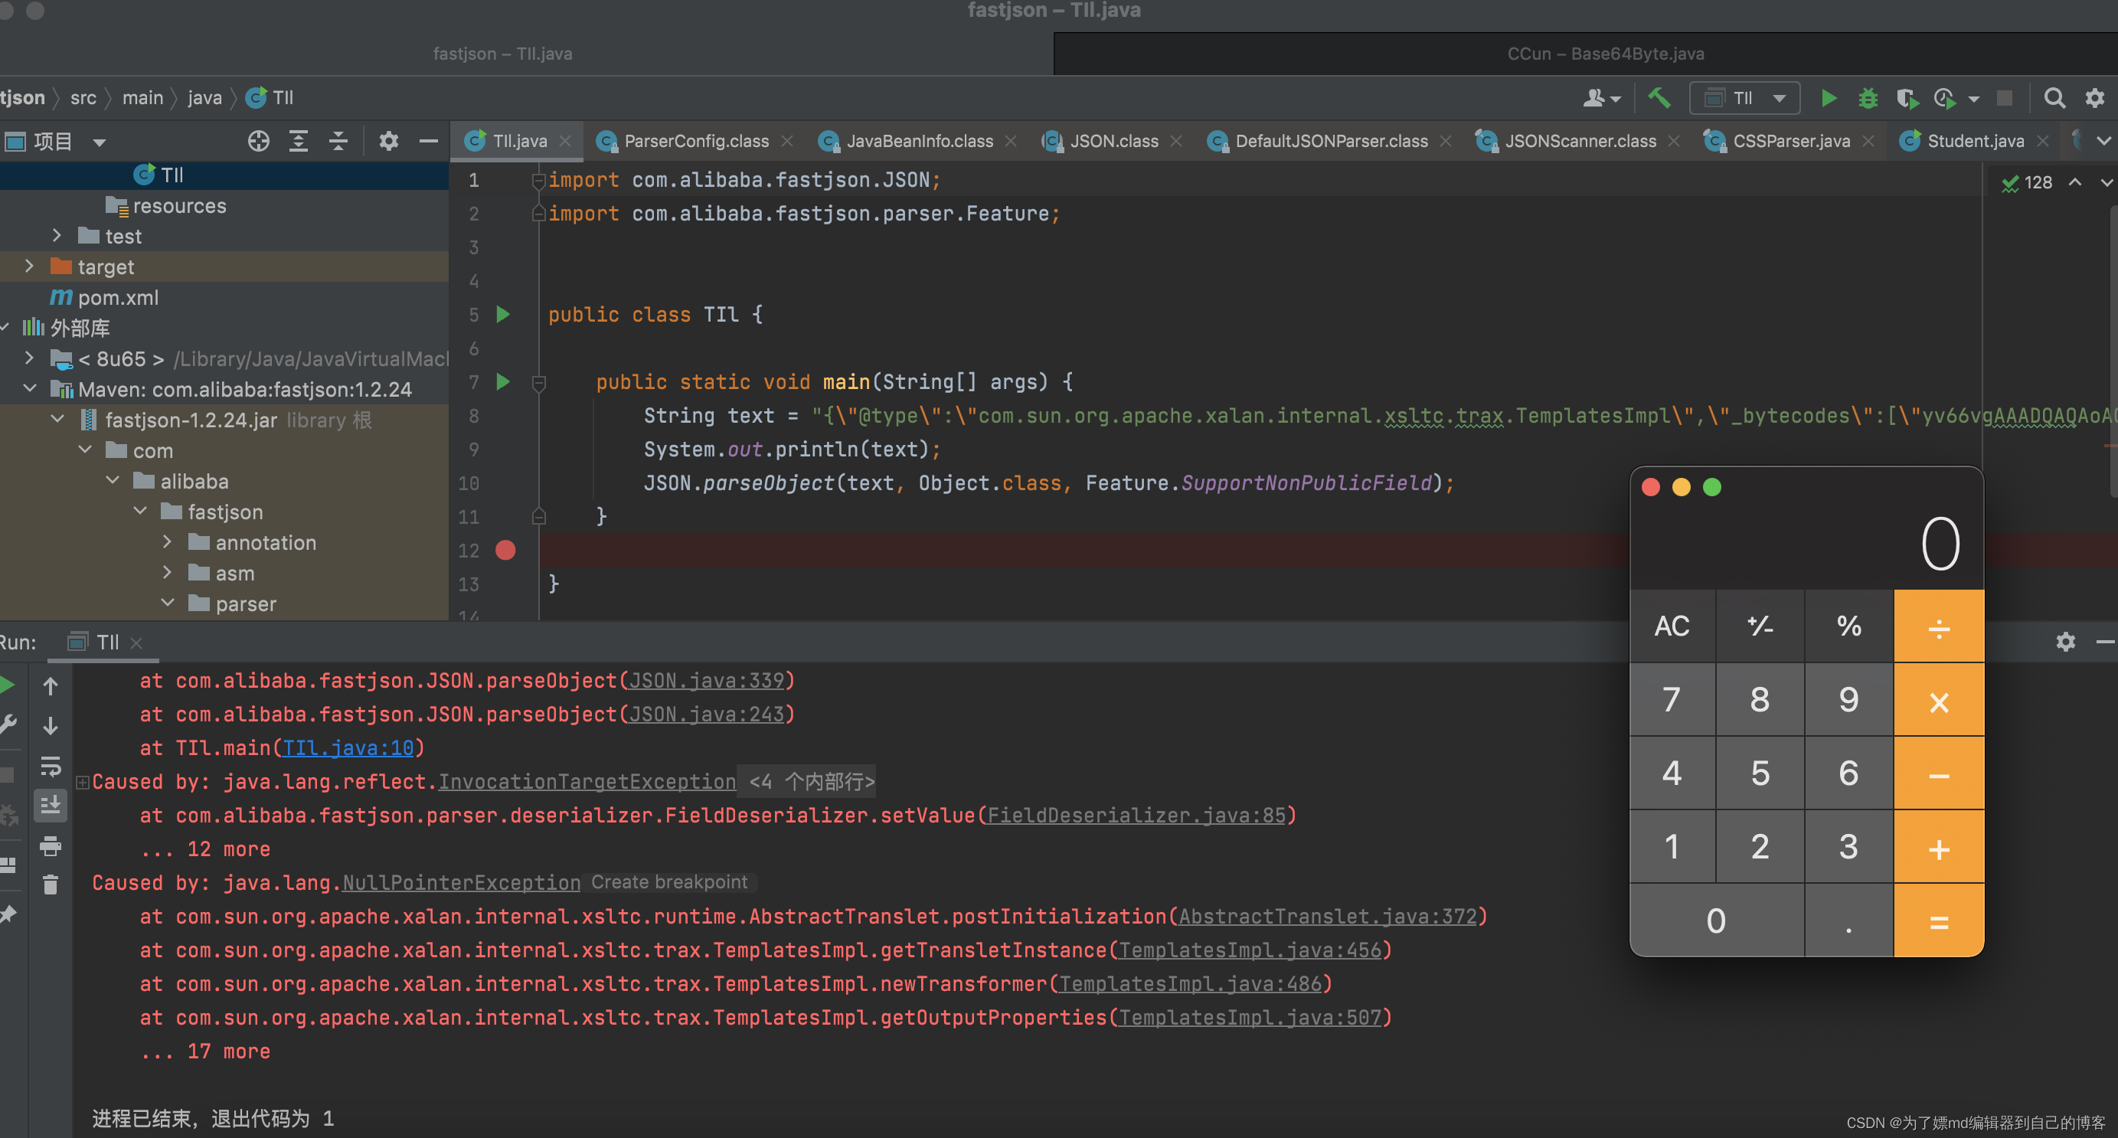Screen dimensions: 2118x1138
Task: Close the TIl.java editor tab
Action: [565, 142]
